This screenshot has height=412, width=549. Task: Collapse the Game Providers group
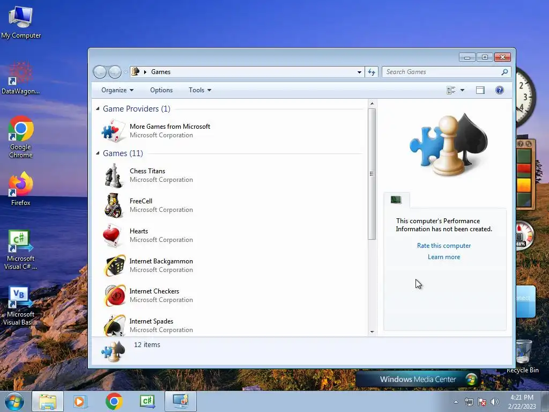pos(98,108)
